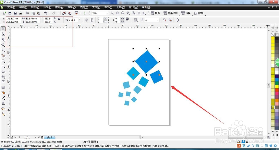The image size is (279, 150).
Task: Click Convert to Curves icon
Action: (x=177, y=20)
